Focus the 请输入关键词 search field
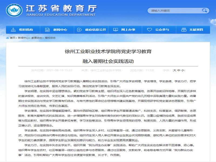Screen dimensions: 216x162 (174, 11)
